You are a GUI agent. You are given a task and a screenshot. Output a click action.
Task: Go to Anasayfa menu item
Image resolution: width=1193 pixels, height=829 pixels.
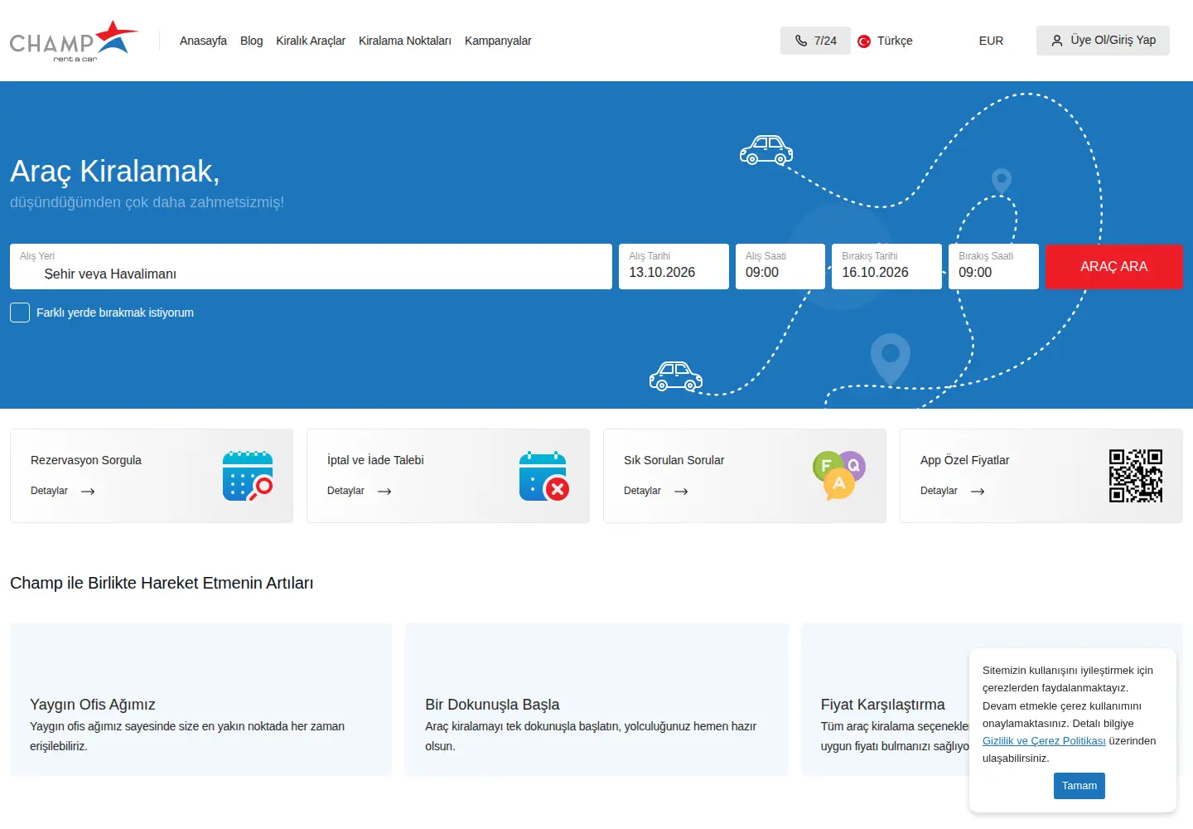[203, 41]
